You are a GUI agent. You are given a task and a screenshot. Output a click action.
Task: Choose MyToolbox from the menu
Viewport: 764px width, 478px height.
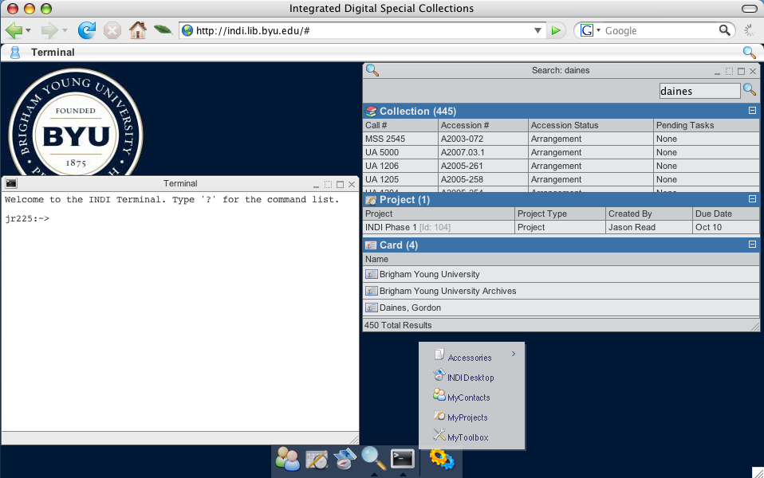click(x=471, y=436)
